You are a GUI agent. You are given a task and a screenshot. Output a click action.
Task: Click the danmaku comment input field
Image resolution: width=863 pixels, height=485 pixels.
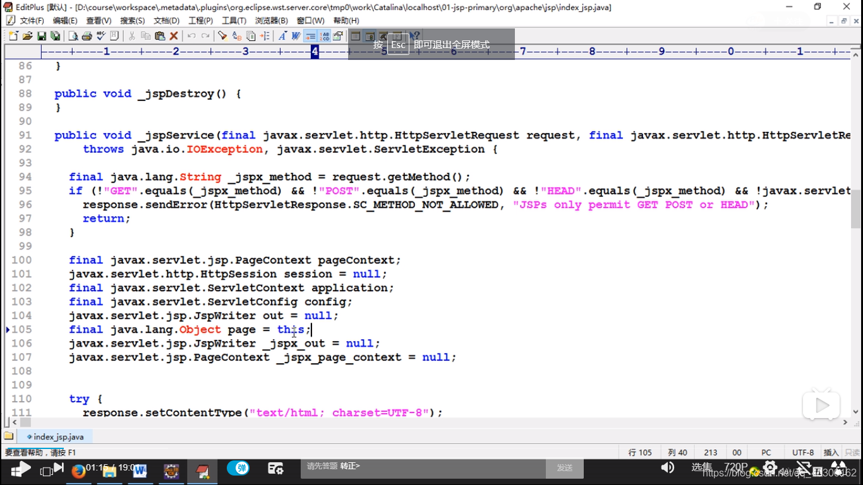coord(423,467)
